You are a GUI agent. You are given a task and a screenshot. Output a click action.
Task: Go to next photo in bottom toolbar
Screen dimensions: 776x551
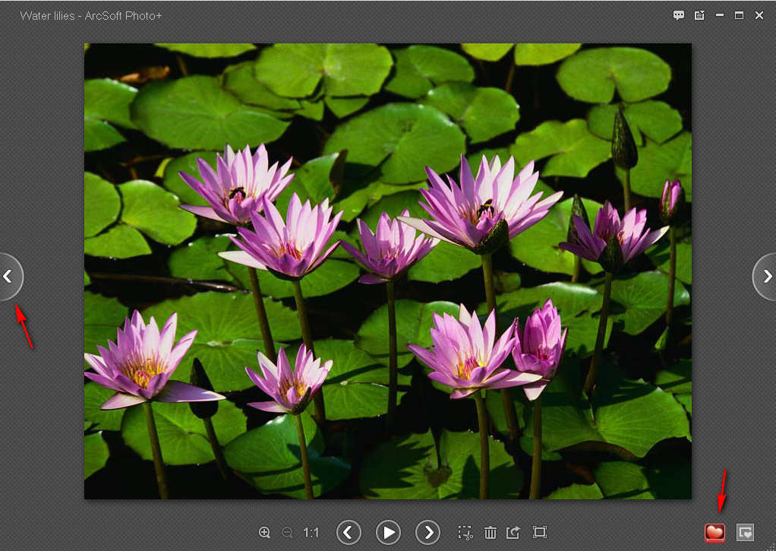tap(428, 532)
